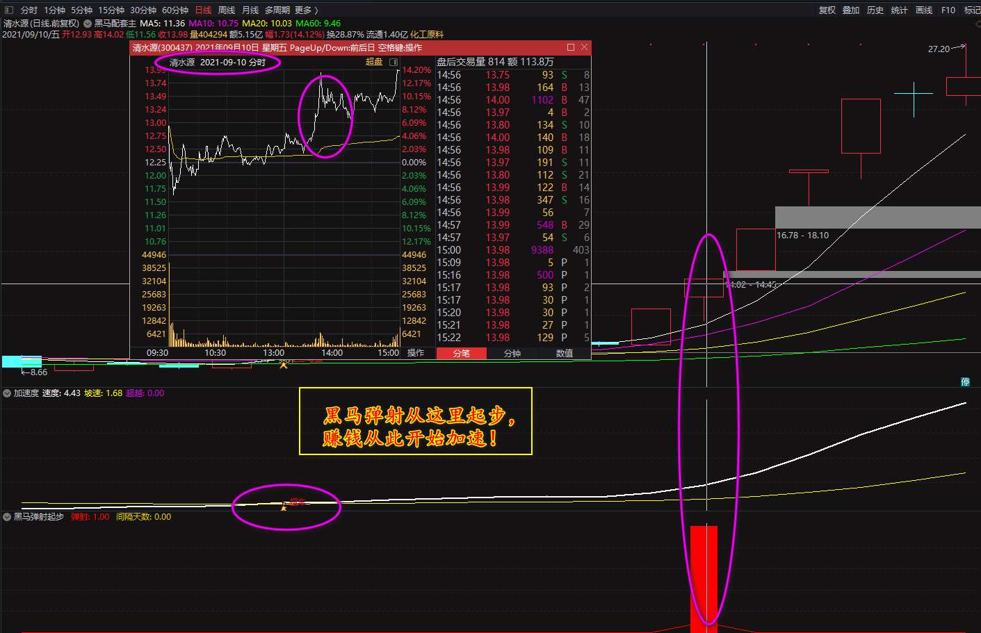Click the MA5: 11.36 indicator value
981x633 pixels.
(163, 24)
